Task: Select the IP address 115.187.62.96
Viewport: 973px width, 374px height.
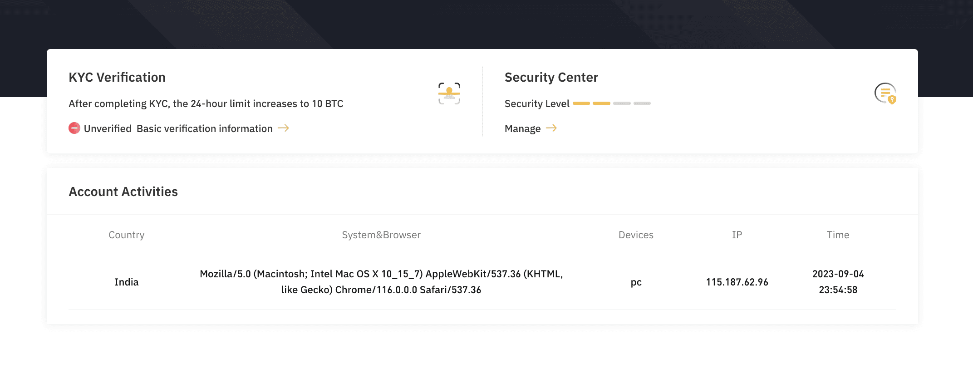Action: 737,282
